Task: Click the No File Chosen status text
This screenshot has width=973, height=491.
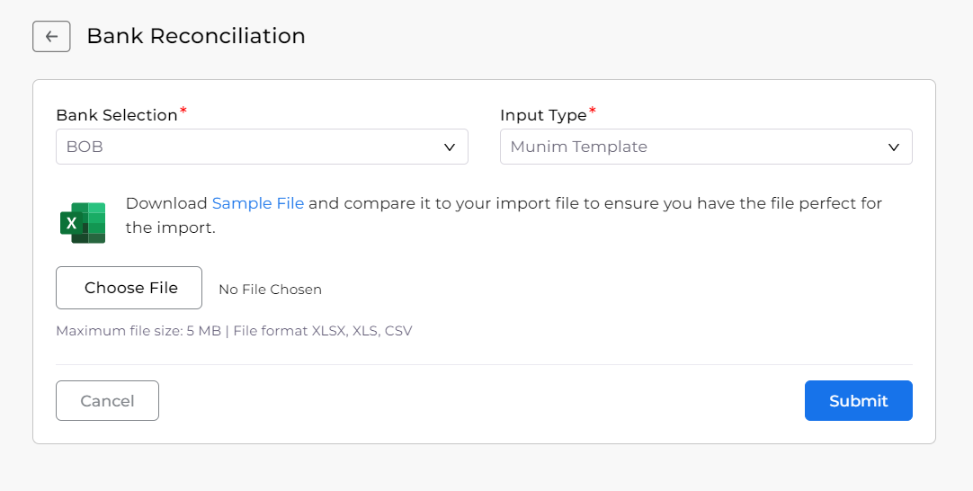Action: pos(270,290)
